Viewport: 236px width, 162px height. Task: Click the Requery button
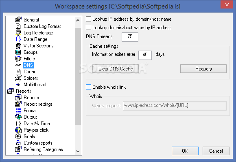[203, 68]
